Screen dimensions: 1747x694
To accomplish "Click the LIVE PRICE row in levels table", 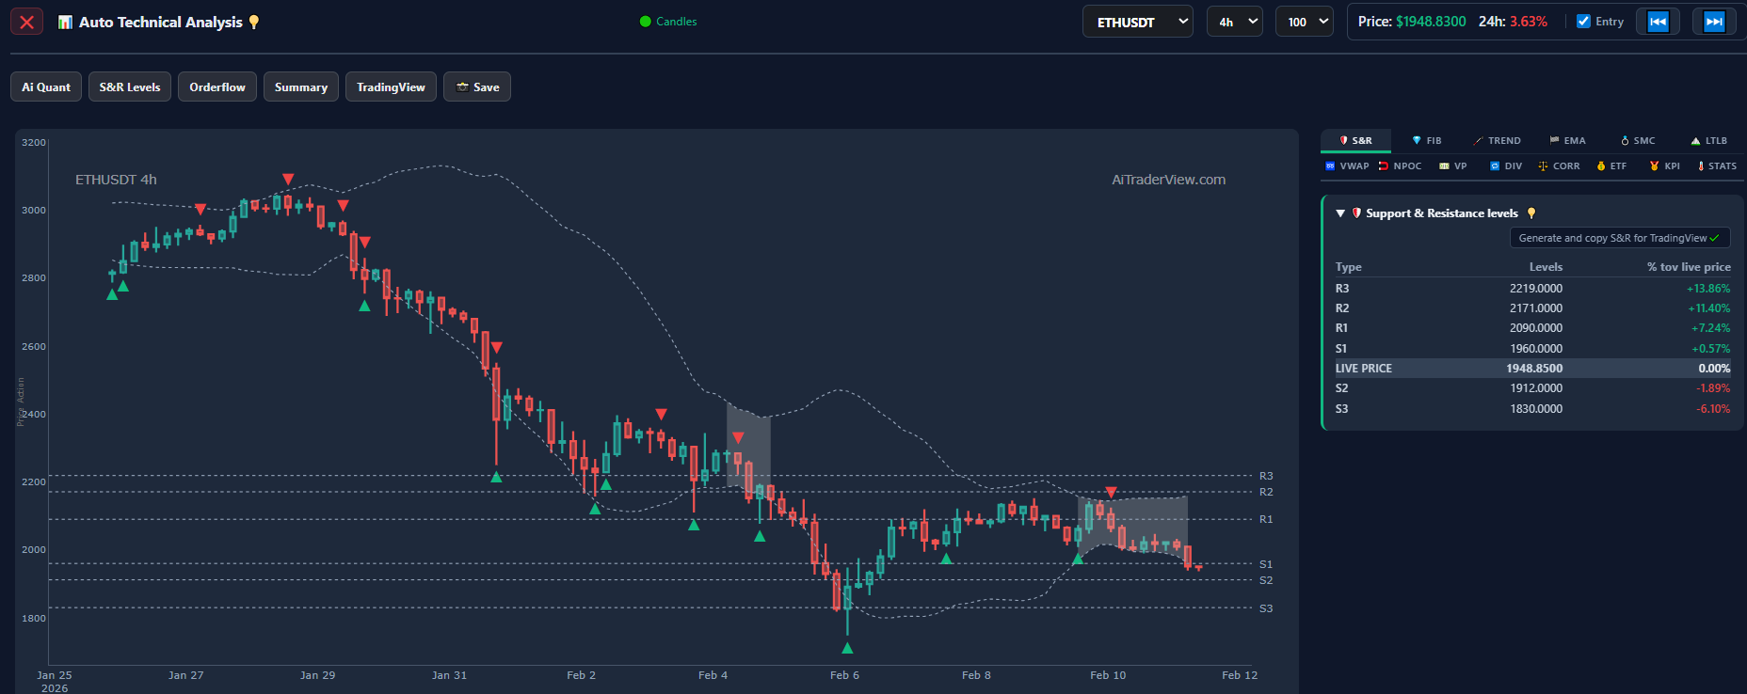I will (x=1531, y=369).
